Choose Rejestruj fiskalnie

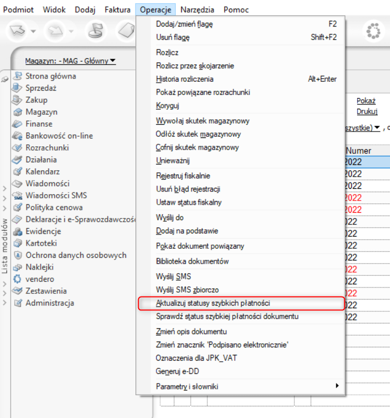point(241,176)
